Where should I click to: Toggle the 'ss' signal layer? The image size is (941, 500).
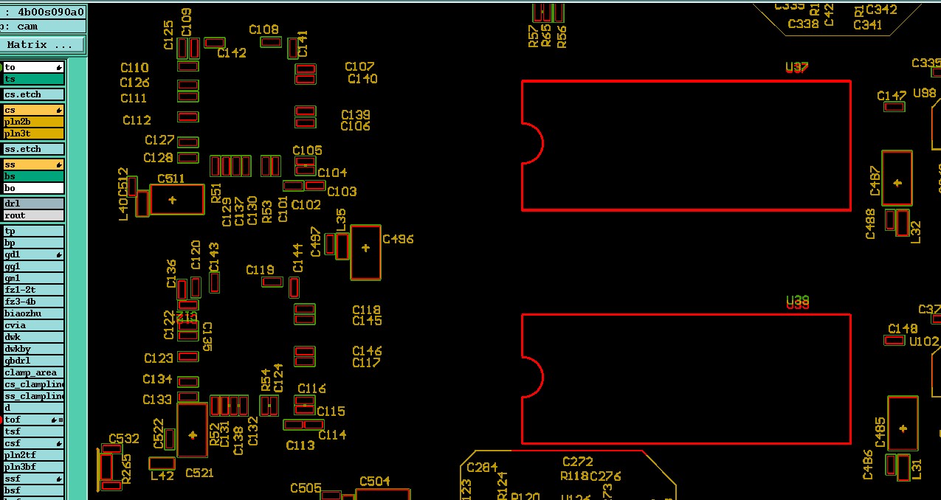click(x=33, y=164)
